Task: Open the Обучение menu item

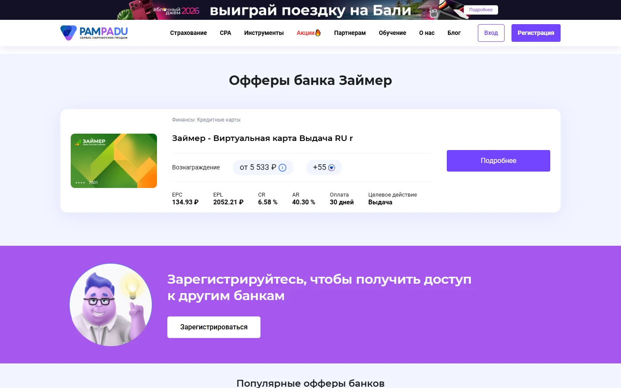Action: 392,33
